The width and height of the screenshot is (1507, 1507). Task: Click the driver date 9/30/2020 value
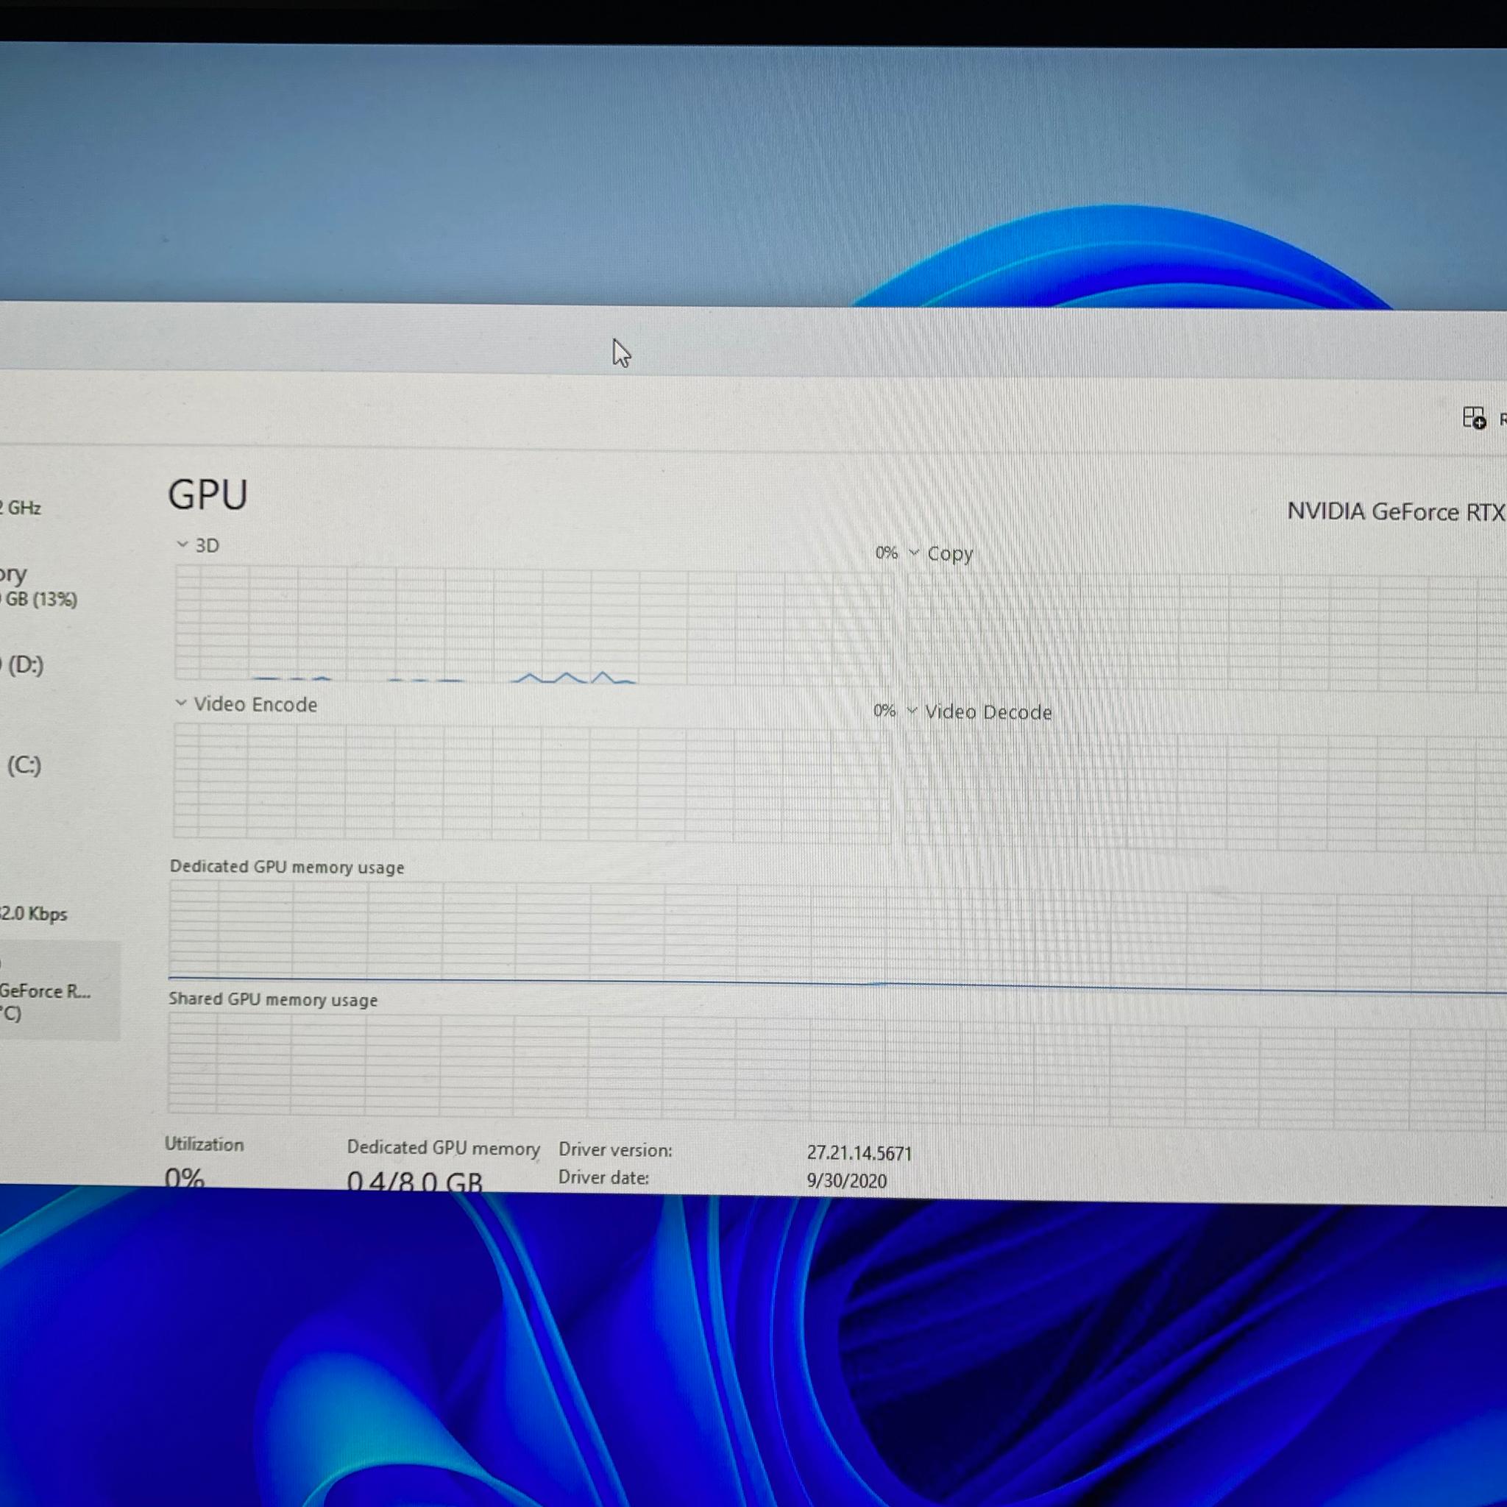(846, 1180)
